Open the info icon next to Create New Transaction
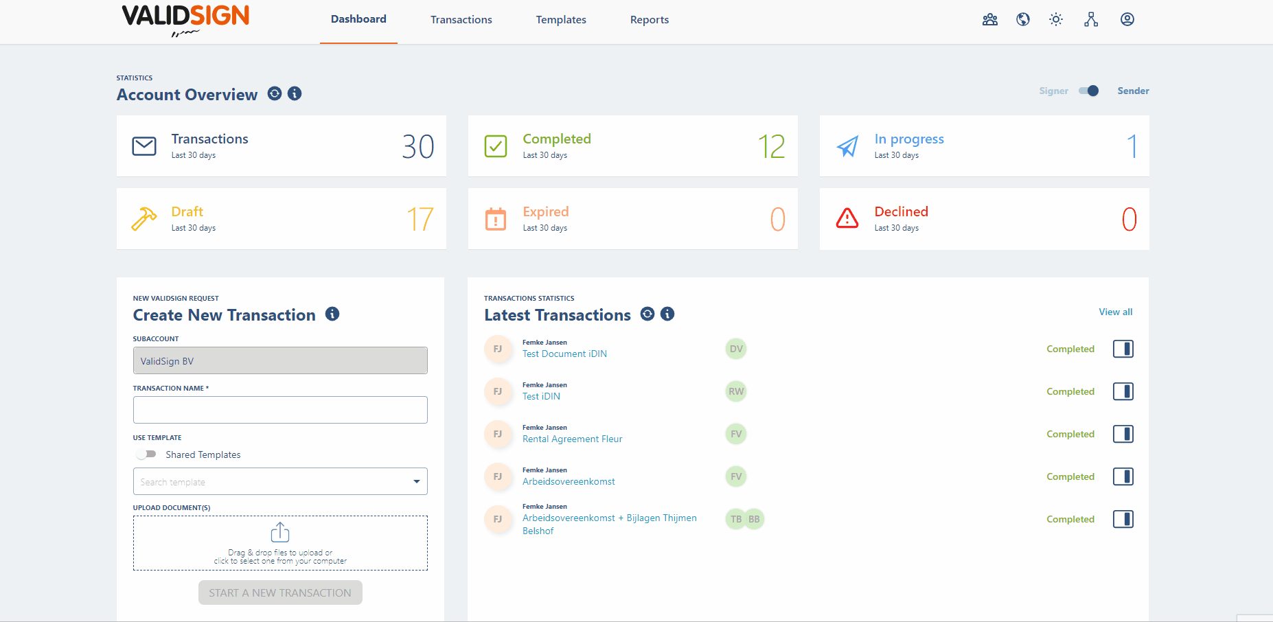1273x622 pixels. pyautogui.click(x=332, y=314)
